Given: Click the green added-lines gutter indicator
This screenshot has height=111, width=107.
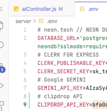Looking at the screenshot, I should coord(29,100).
